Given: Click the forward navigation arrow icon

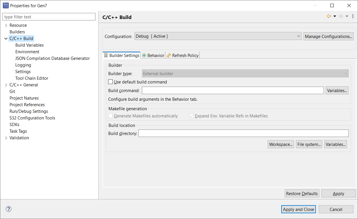Looking at the screenshot, I should point(341,16).
